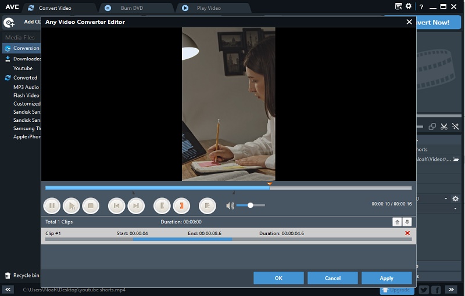This screenshot has width=465, height=296.
Task: Stop video playback in the editor
Action: point(91,205)
